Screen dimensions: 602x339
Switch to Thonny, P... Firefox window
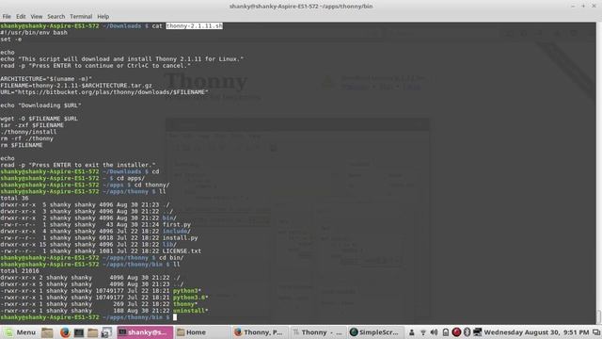(260, 332)
